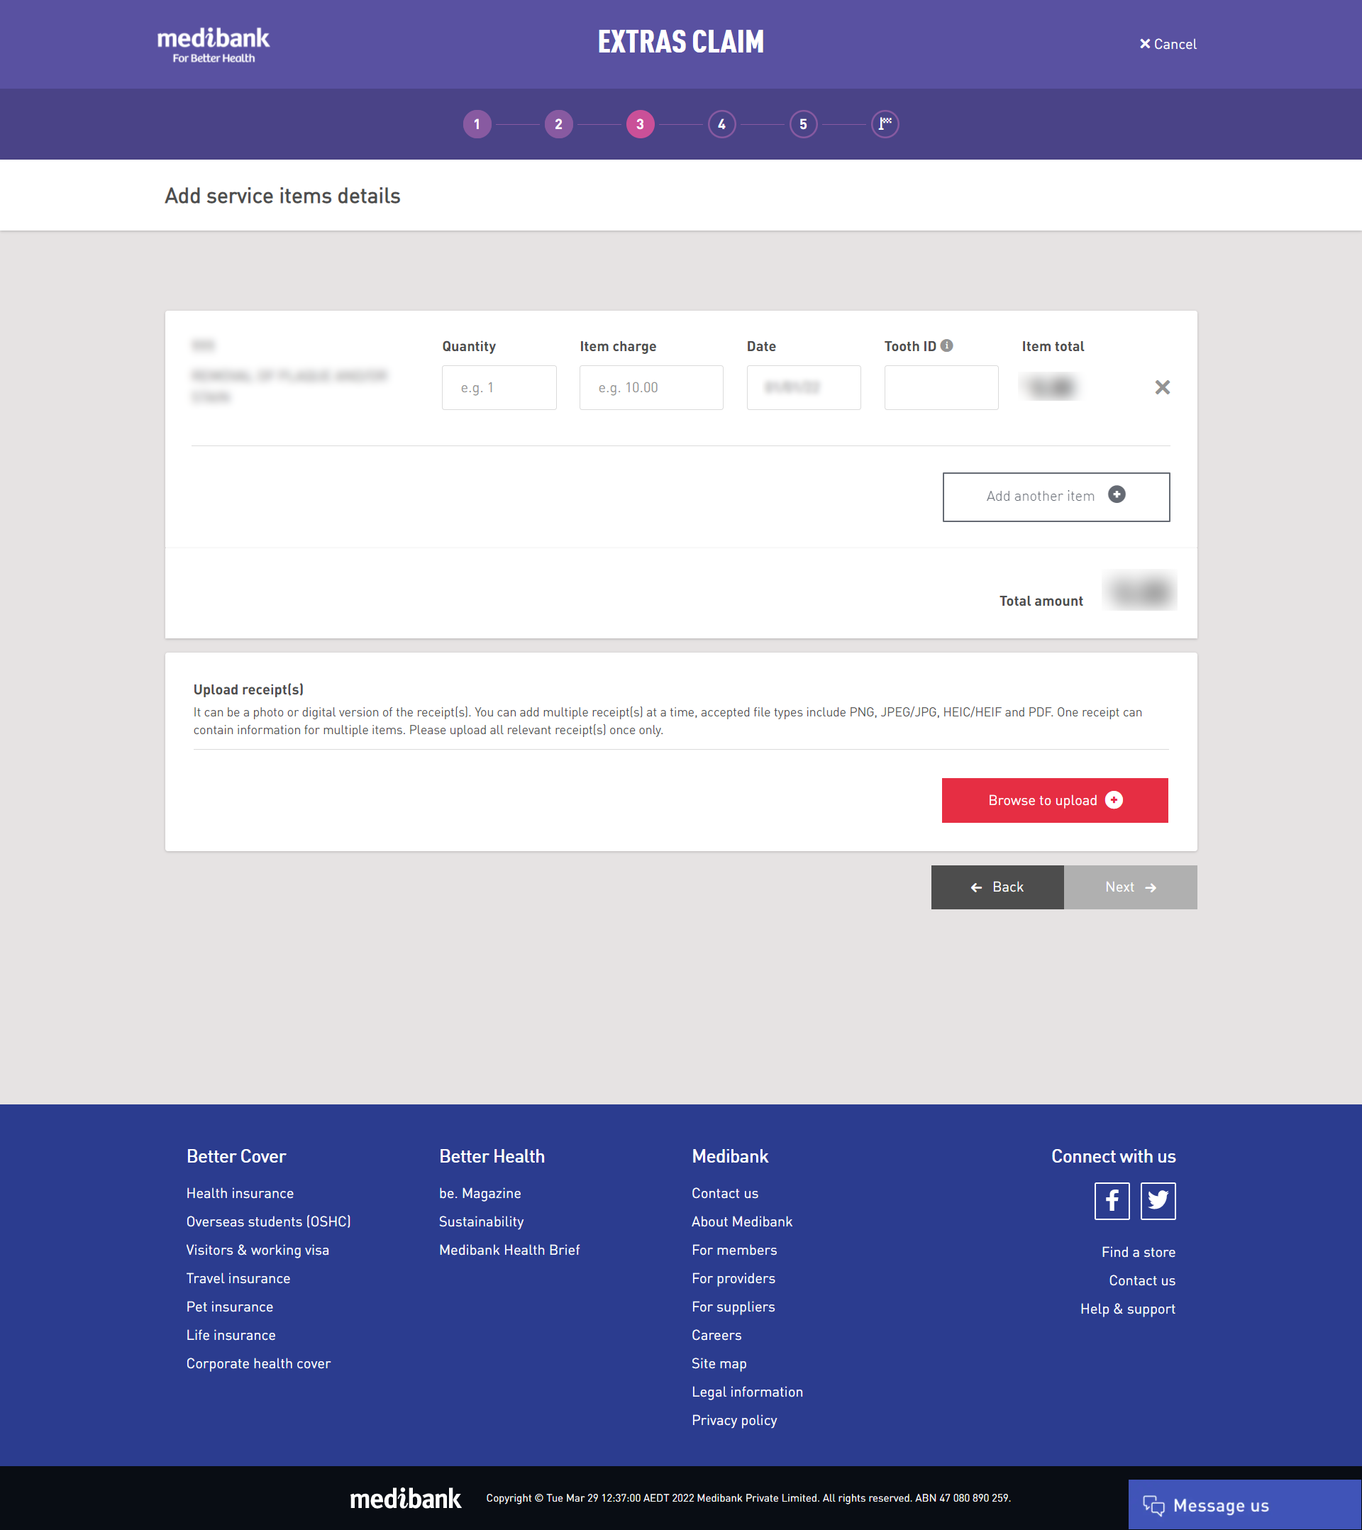Click step 3 progress indicator circle
Image resolution: width=1362 pixels, height=1530 pixels.
click(641, 123)
